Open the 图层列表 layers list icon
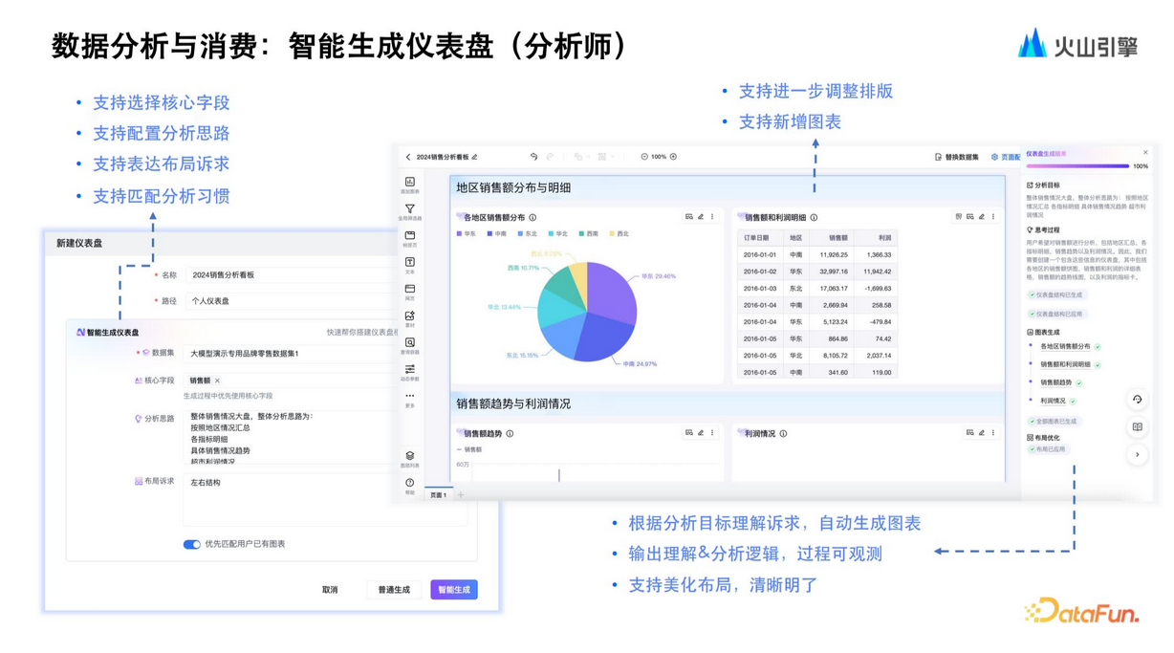Screen dimensions: 1174x653 (x=409, y=456)
